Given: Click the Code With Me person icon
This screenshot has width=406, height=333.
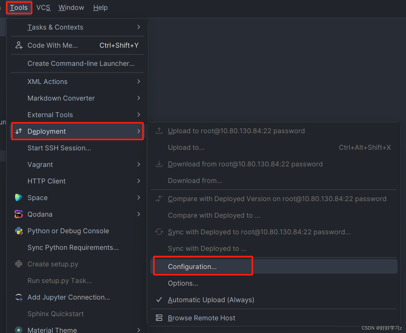Looking at the screenshot, I should 19,45.
